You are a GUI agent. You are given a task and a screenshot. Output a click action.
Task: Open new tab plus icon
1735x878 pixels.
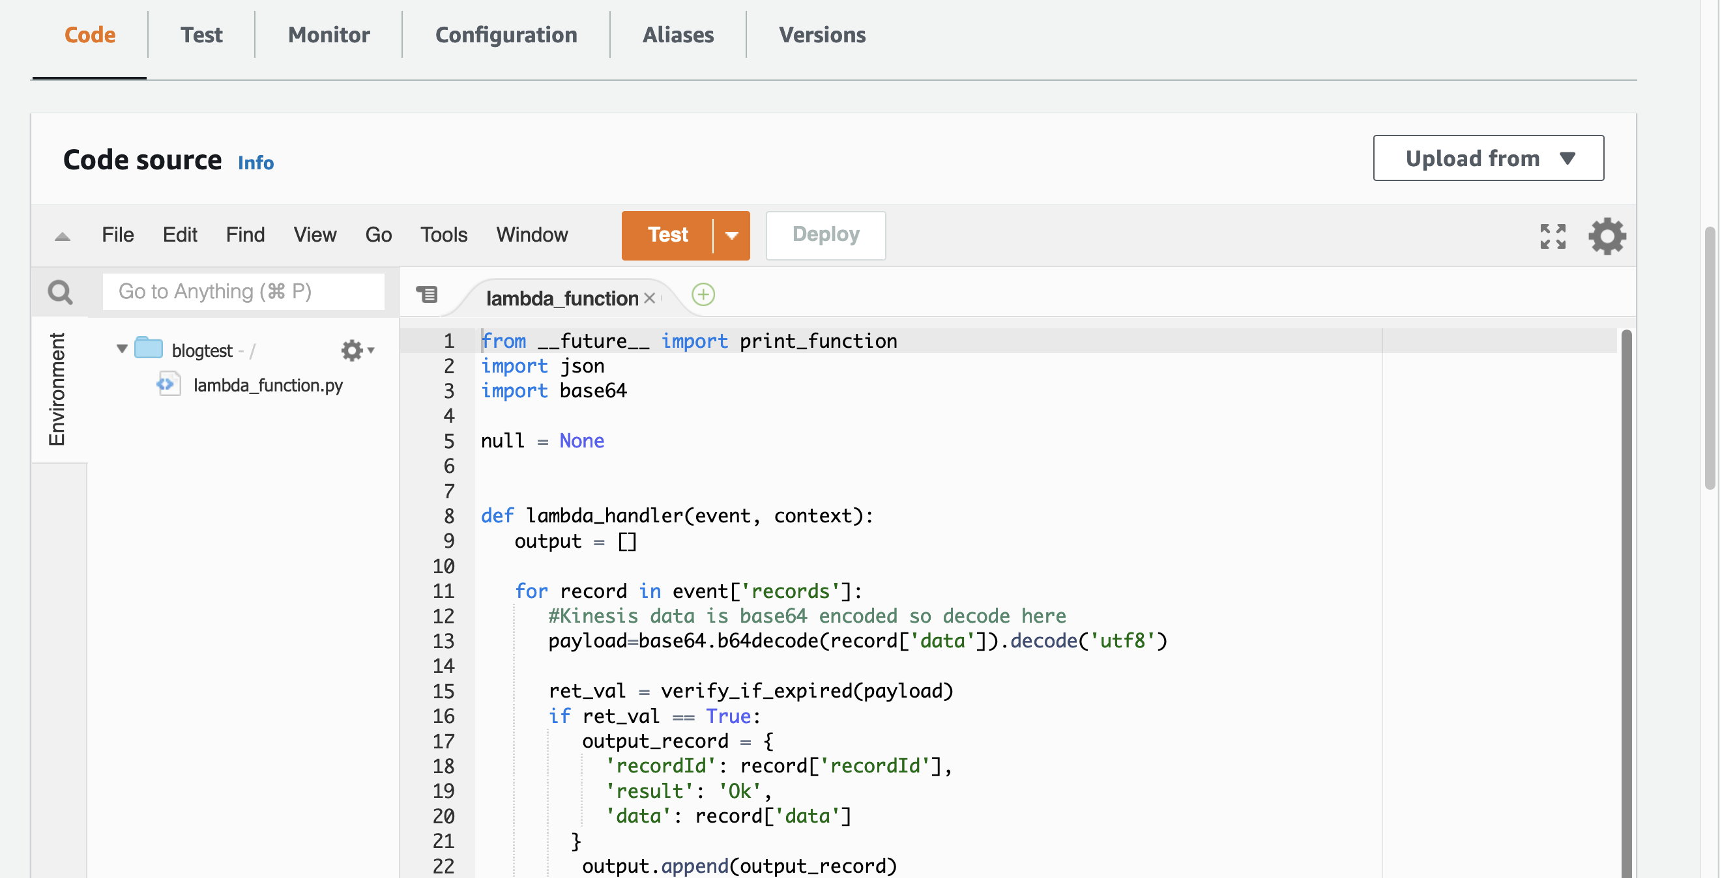(703, 295)
